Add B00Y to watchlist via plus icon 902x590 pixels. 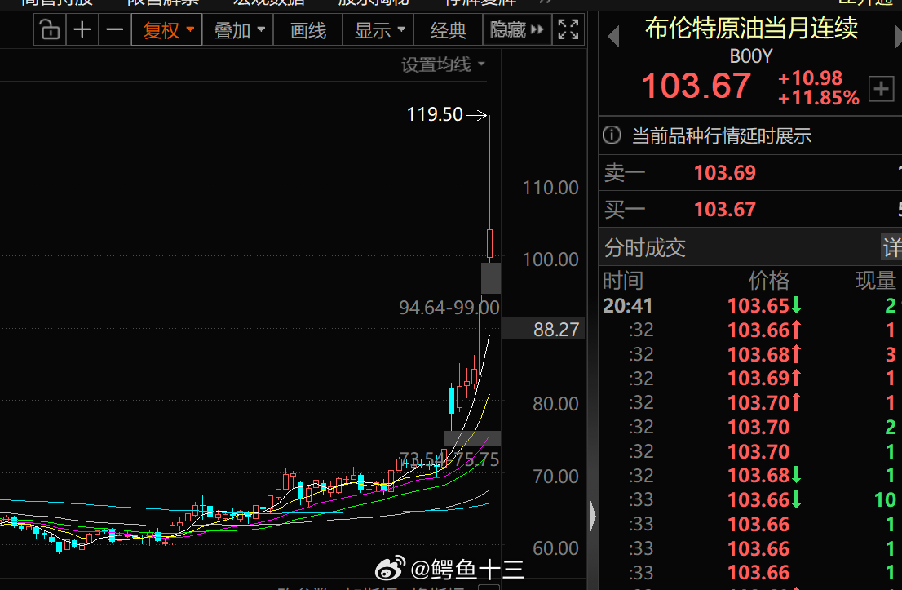pyautogui.click(x=882, y=90)
